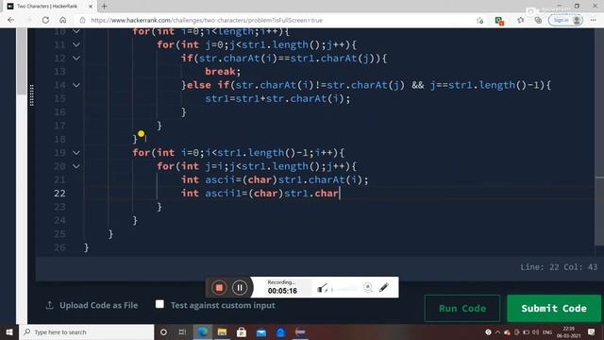Open the Favorites star list

(521, 20)
